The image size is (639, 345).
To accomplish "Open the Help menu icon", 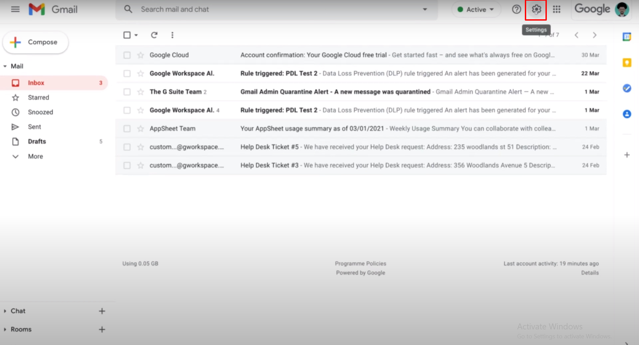I will click(516, 9).
